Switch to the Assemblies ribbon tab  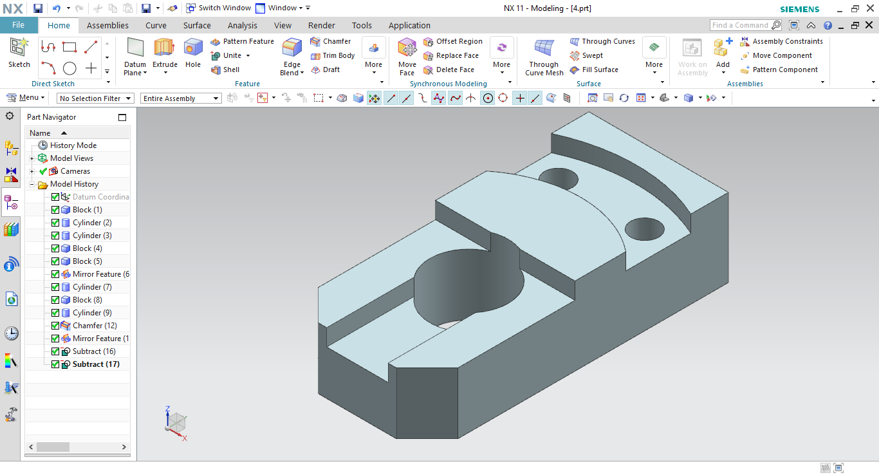coord(107,26)
